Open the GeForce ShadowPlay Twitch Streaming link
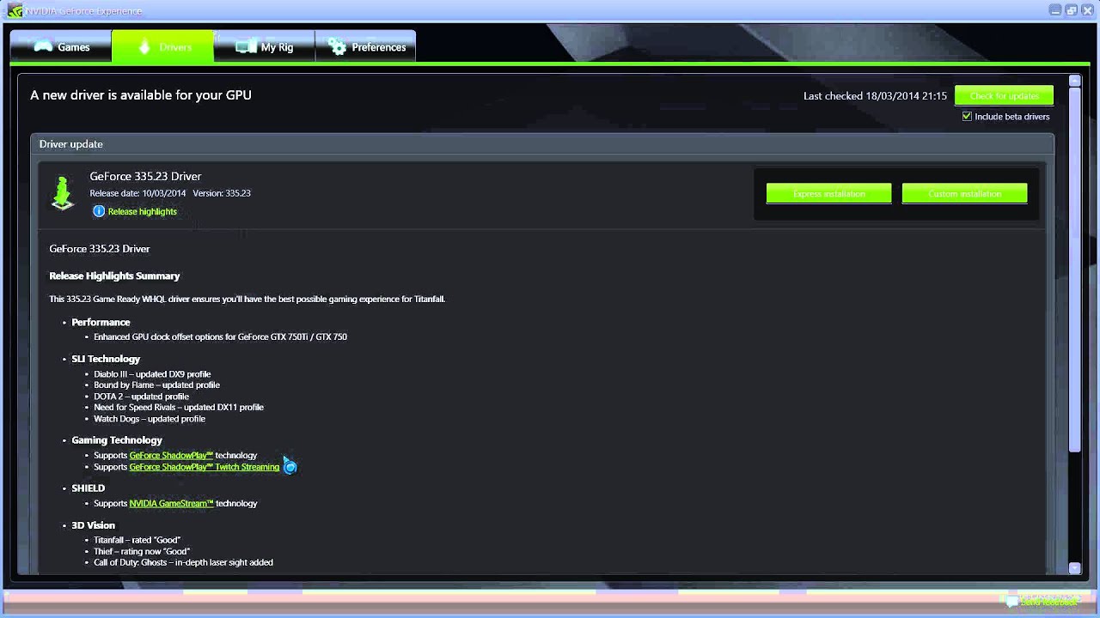Image resolution: width=1100 pixels, height=618 pixels. click(205, 467)
